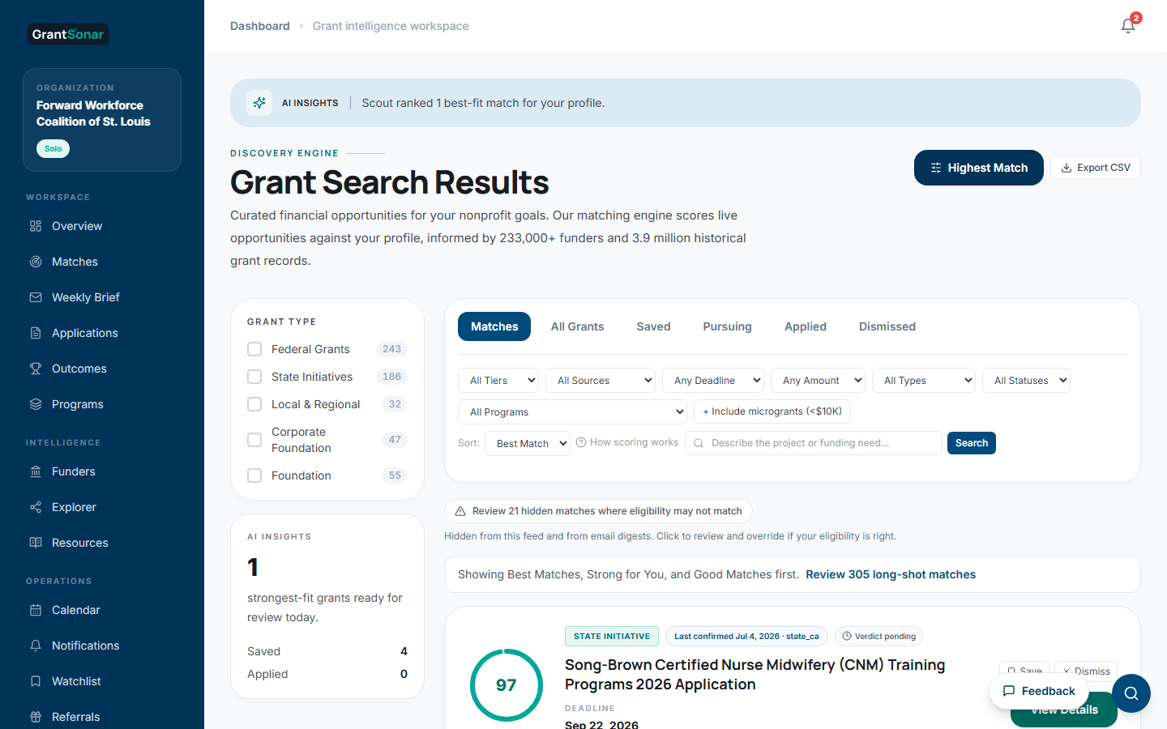
Task: Click the chat bubble icon on Feedback
Action: click(1009, 691)
